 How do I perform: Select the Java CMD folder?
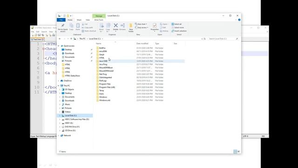pyautogui.click(x=103, y=61)
